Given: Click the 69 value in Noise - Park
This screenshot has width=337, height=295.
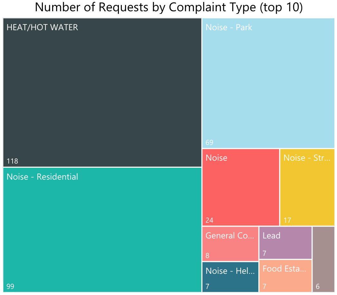Looking at the screenshot, I should (x=209, y=142).
